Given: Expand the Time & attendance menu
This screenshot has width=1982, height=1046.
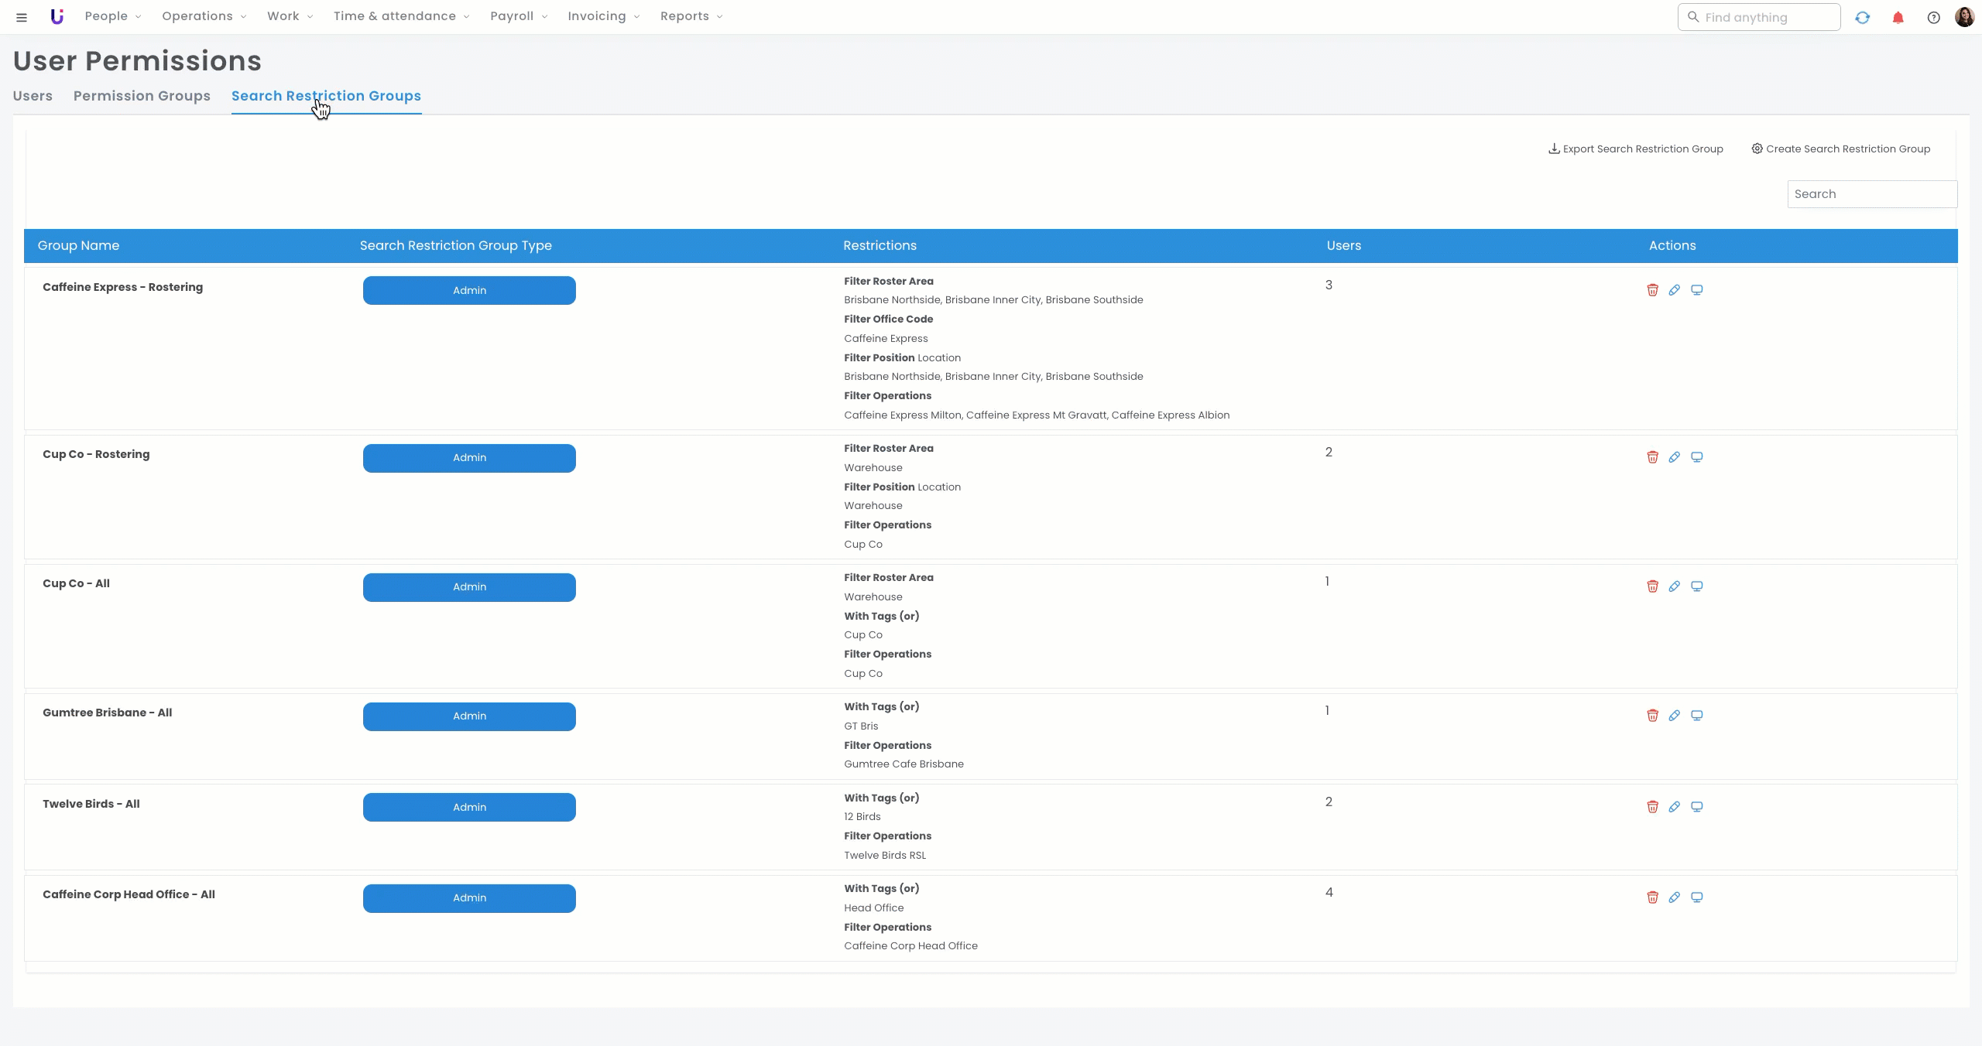Looking at the screenshot, I should (401, 16).
